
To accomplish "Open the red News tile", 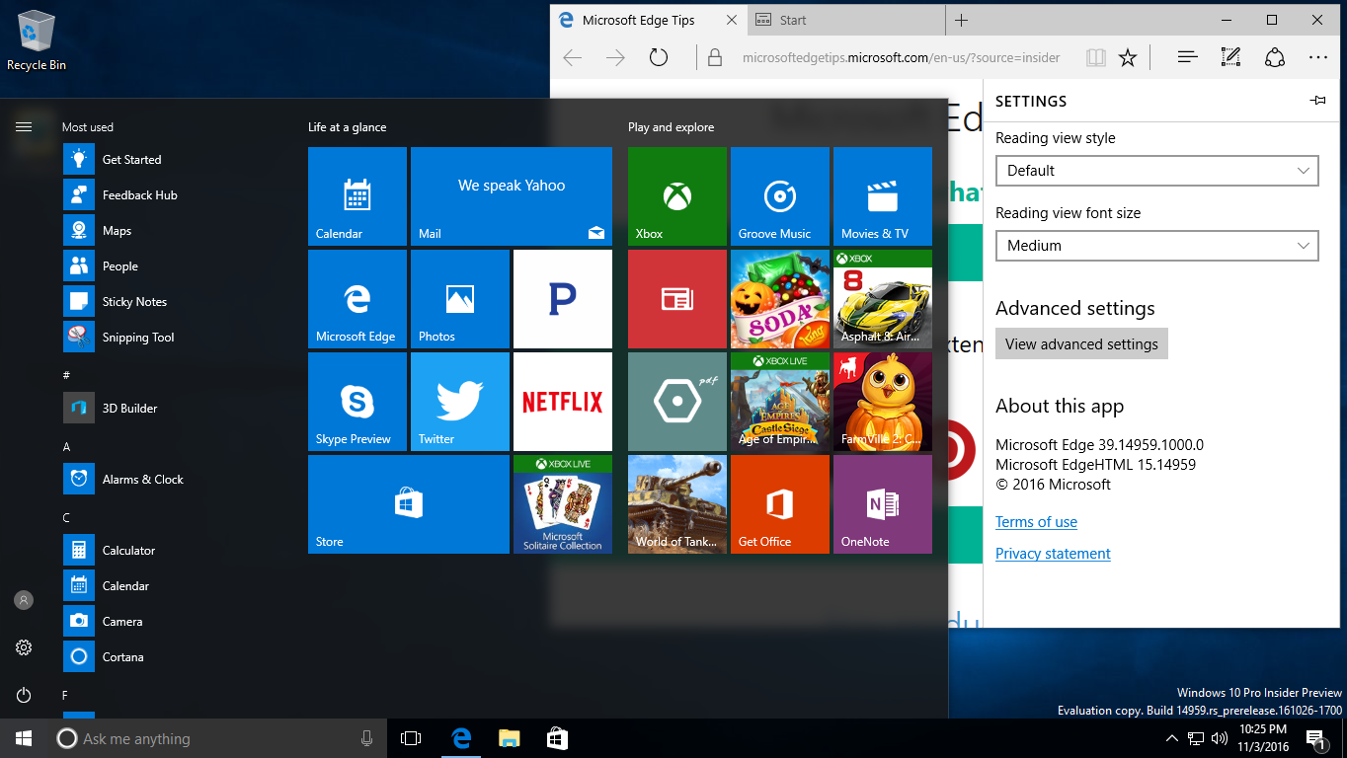I will 677,299.
